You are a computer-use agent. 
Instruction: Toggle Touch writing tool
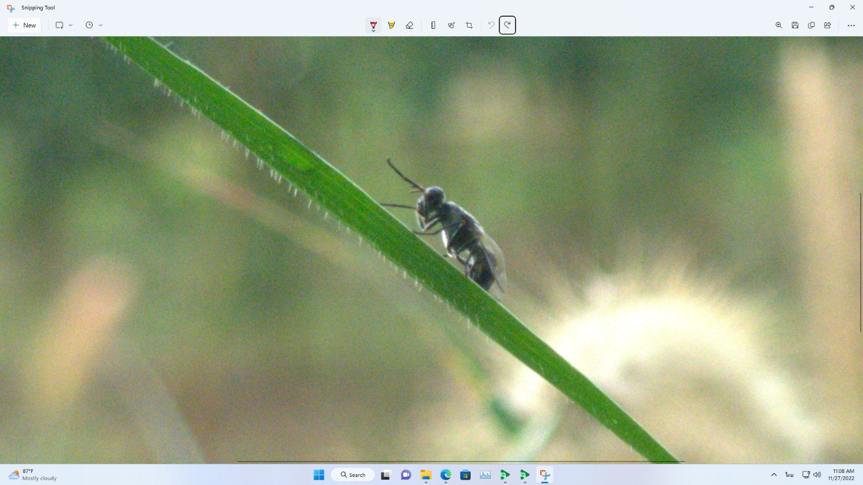[x=451, y=25]
